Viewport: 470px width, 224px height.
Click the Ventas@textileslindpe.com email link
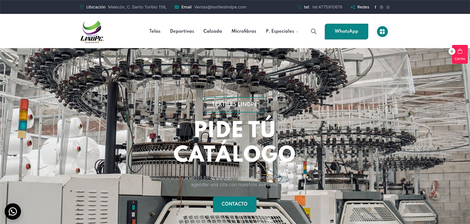click(x=220, y=7)
